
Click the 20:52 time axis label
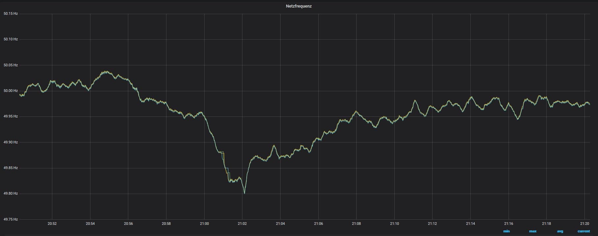(x=52, y=224)
